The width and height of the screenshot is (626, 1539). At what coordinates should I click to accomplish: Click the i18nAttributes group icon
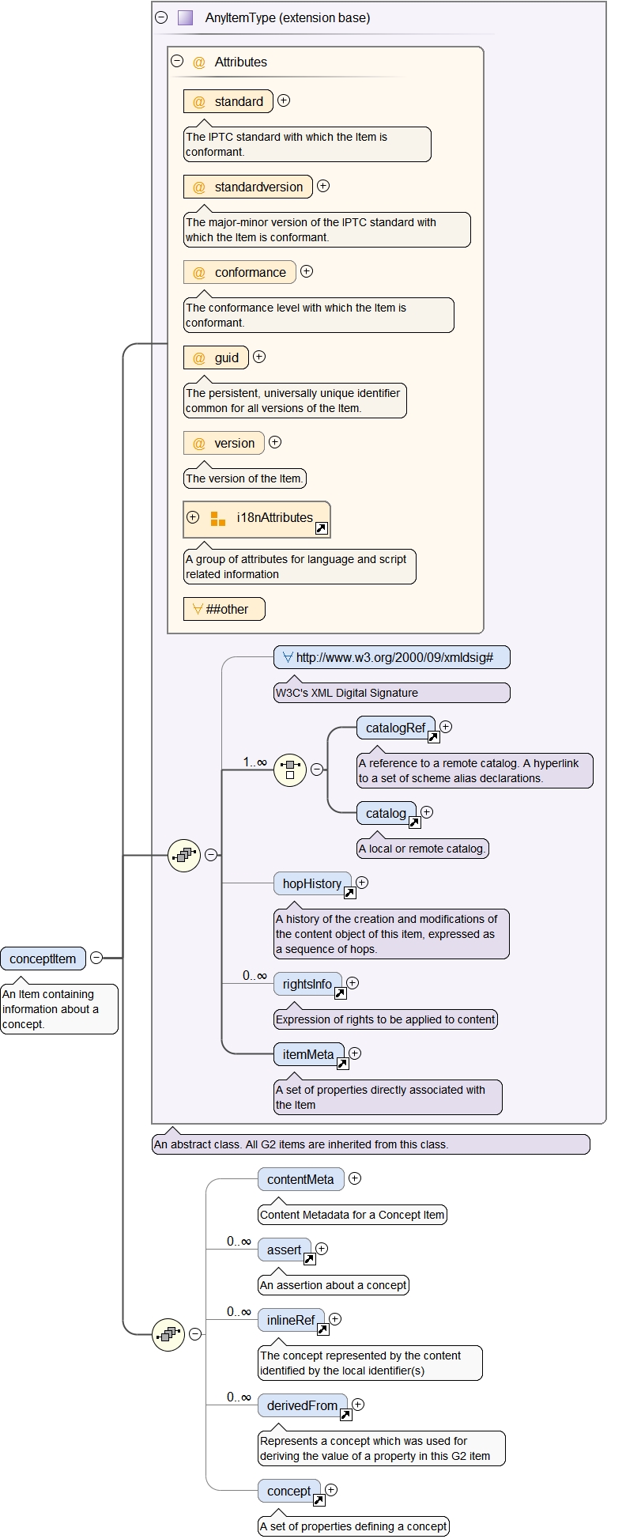coord(218,519)
